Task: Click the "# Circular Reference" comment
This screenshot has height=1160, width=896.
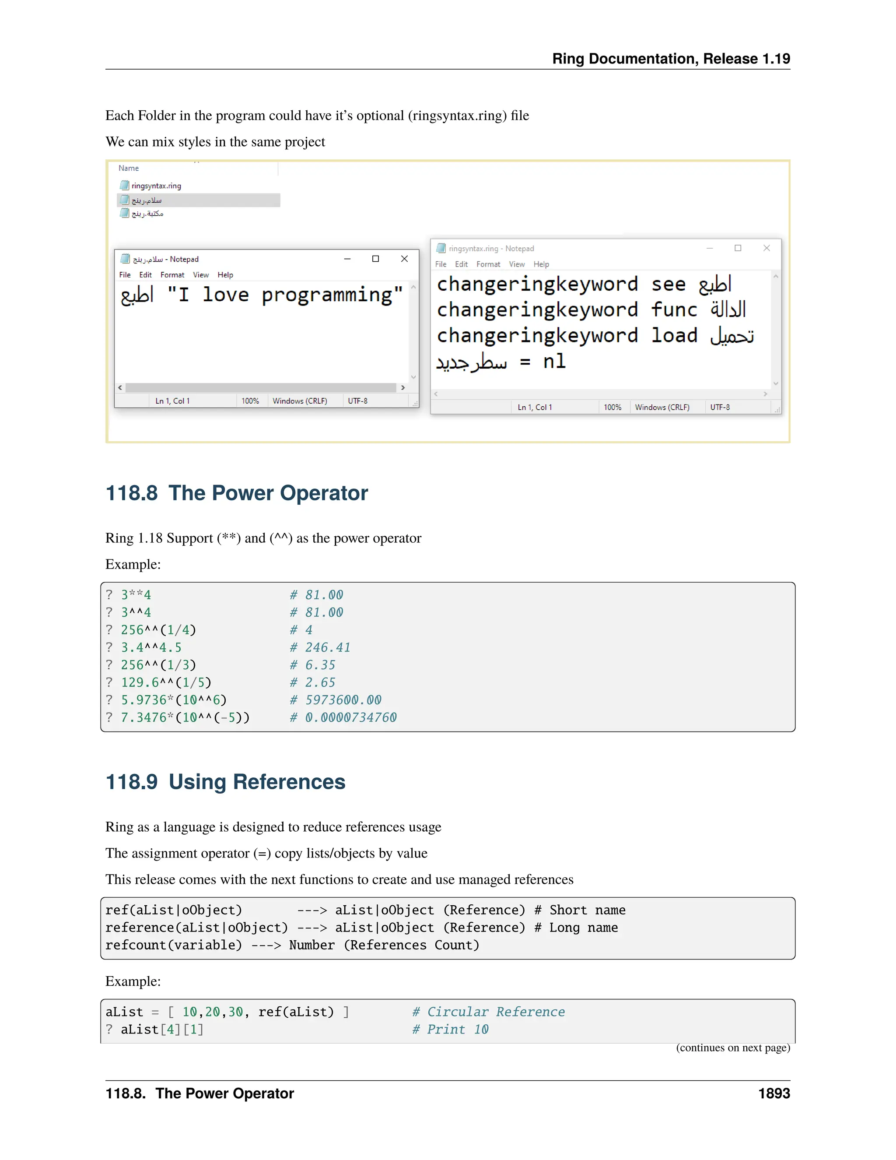Action: pos(488,1012)
